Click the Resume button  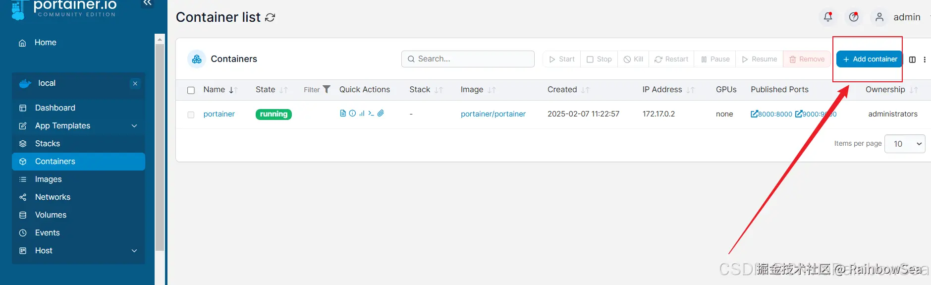pos(760,59)
